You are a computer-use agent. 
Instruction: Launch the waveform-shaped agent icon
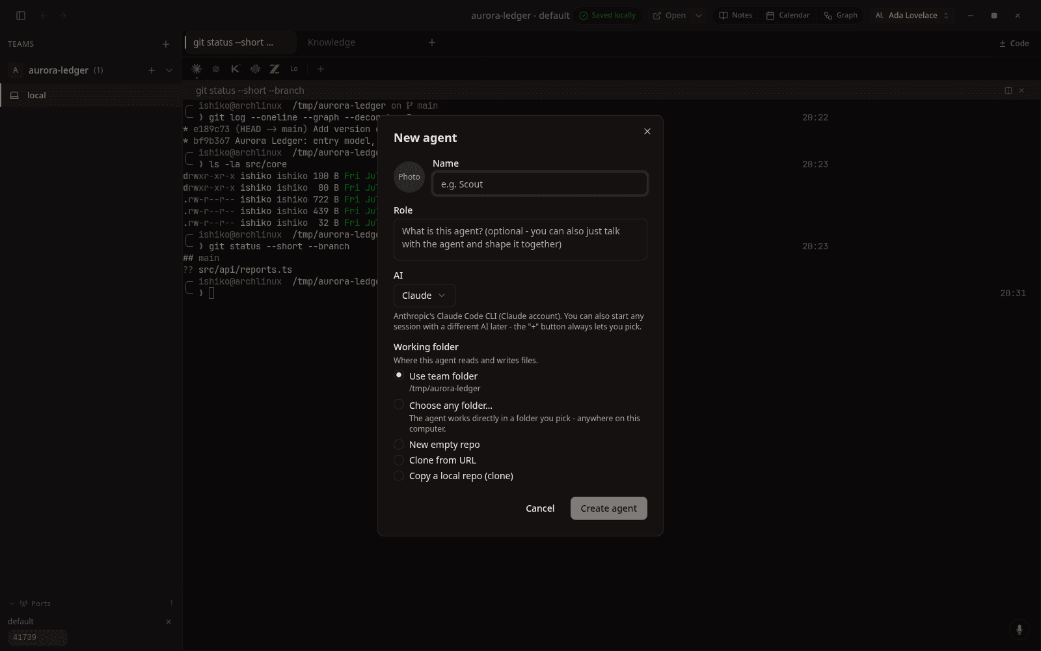[x=255, y=69]
